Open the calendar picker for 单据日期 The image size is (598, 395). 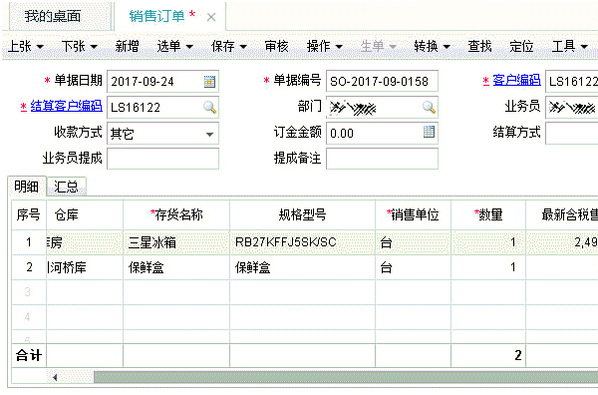pyautogui.click(x=209, y=81)
